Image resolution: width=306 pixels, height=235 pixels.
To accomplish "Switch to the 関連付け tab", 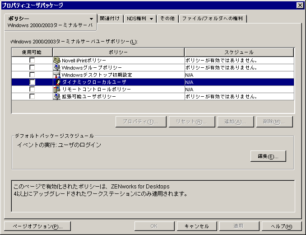I will pos(110,19).
